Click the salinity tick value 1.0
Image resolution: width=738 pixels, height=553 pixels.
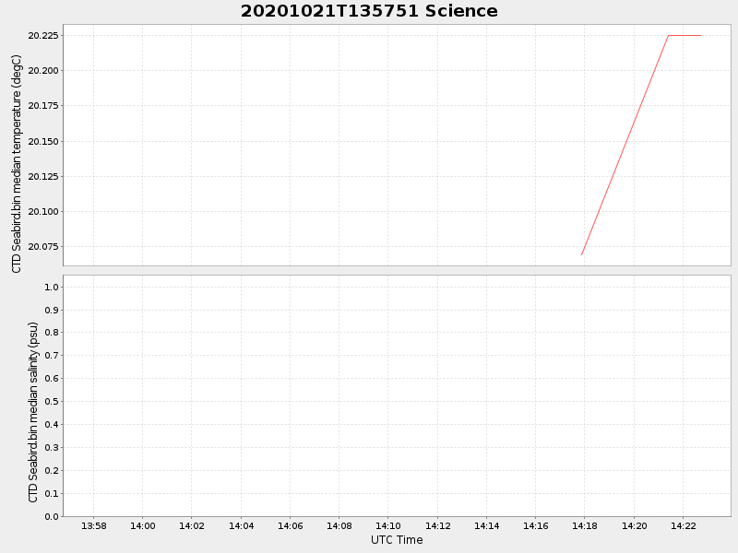click(52, 287)
